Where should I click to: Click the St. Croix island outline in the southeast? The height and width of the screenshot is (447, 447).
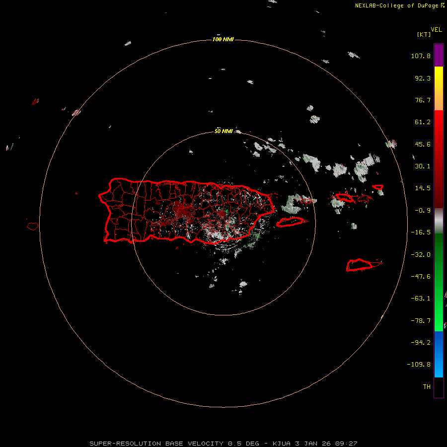pos(364,265)
